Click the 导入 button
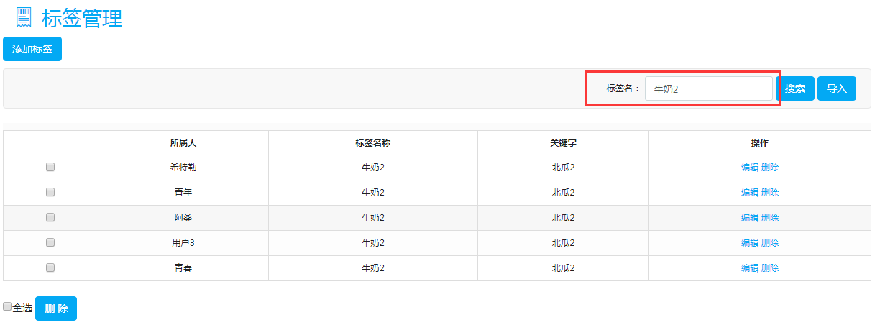Image resolution: width=880 pixels, height=325 pixels. click(x=837, y=88)
